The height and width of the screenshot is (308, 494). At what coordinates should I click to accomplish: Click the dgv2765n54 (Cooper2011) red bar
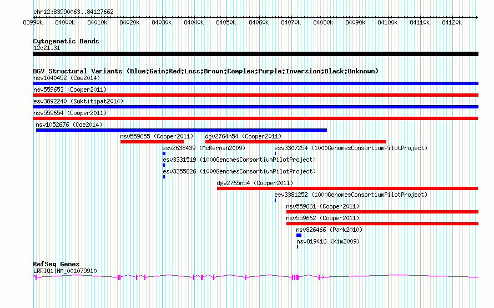coord(347,188)
